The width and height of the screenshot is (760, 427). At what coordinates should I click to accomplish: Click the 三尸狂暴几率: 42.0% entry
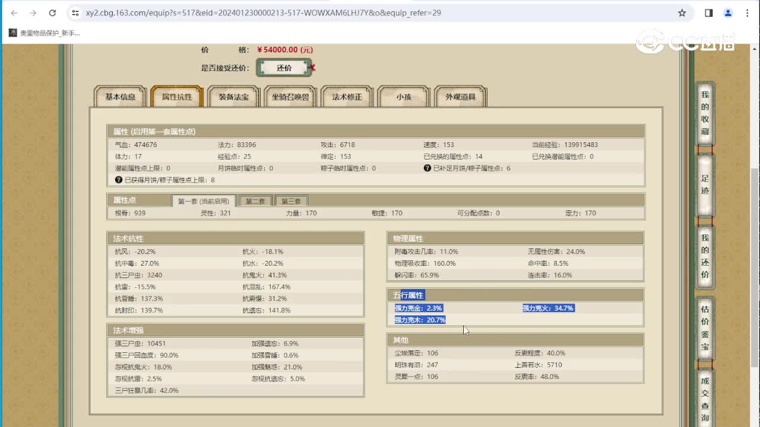147,390
